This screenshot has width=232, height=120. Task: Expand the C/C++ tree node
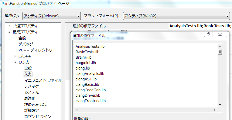click(x=15, y=57)
